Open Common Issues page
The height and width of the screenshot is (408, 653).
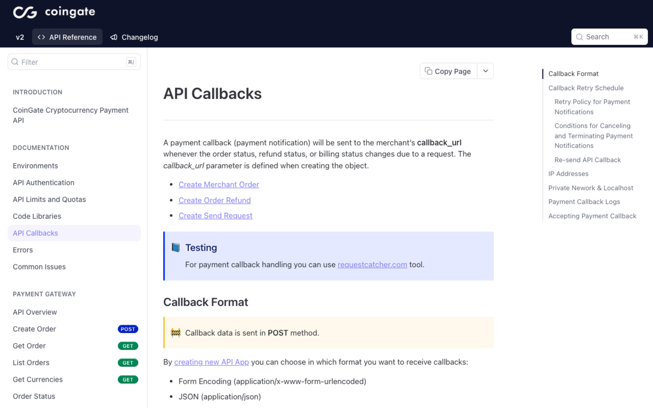pyautogui.click(x=74, y=267)
